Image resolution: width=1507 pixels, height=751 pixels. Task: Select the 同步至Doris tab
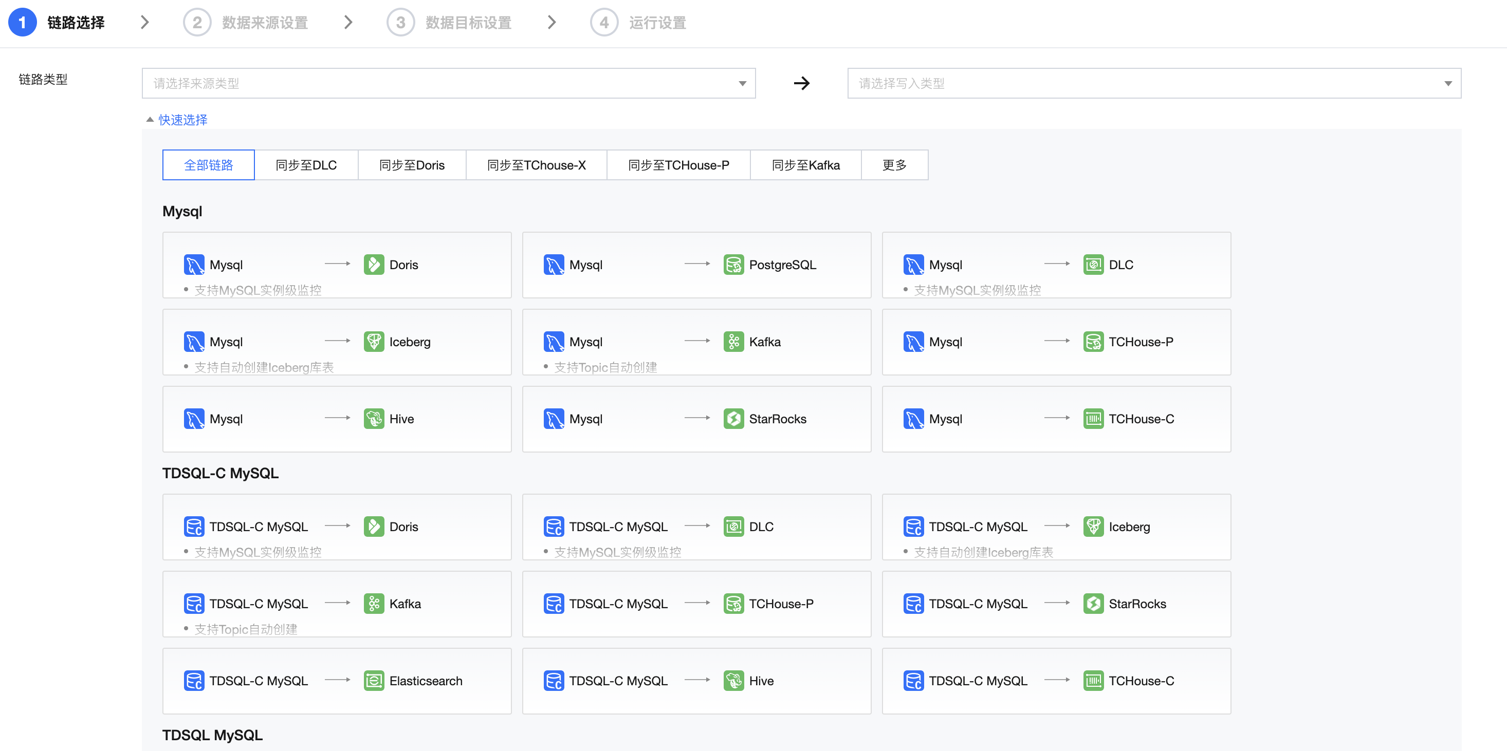[x=411, y=165]
